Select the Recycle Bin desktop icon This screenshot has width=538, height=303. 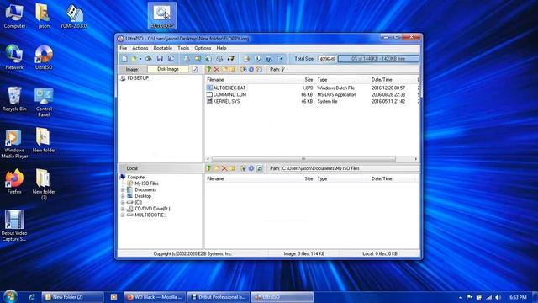(14, 99)
